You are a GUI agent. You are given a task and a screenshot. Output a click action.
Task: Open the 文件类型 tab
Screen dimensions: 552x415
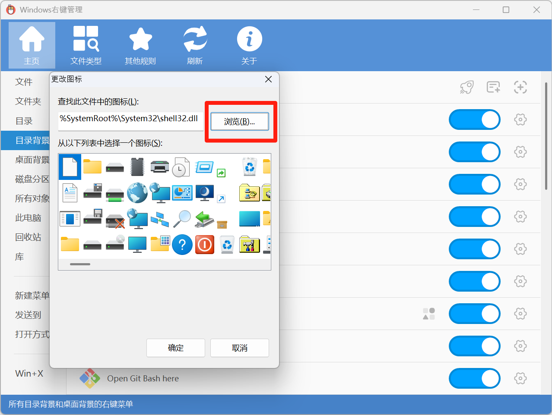[x=86, y=45]
